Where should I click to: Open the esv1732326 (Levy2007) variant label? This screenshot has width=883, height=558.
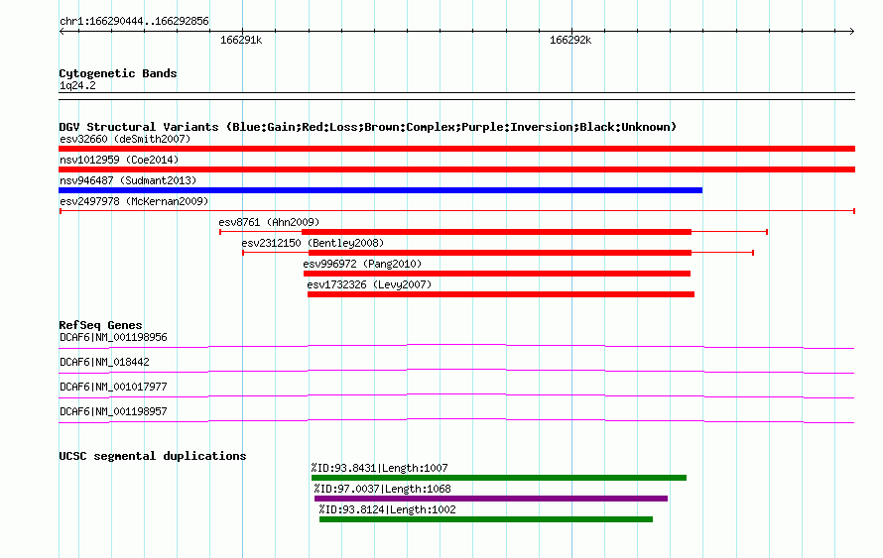click(369, 284)
